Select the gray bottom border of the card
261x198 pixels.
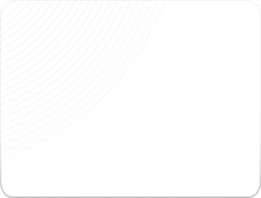(x=130, y=197)
